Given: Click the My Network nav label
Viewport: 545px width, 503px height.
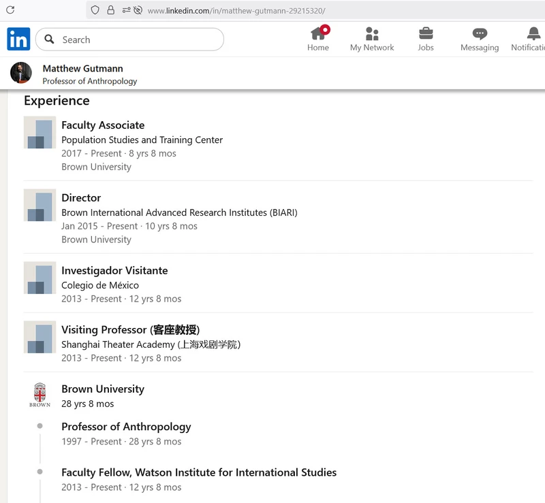Looking at the screenshot, I should (x=372, y=48).
